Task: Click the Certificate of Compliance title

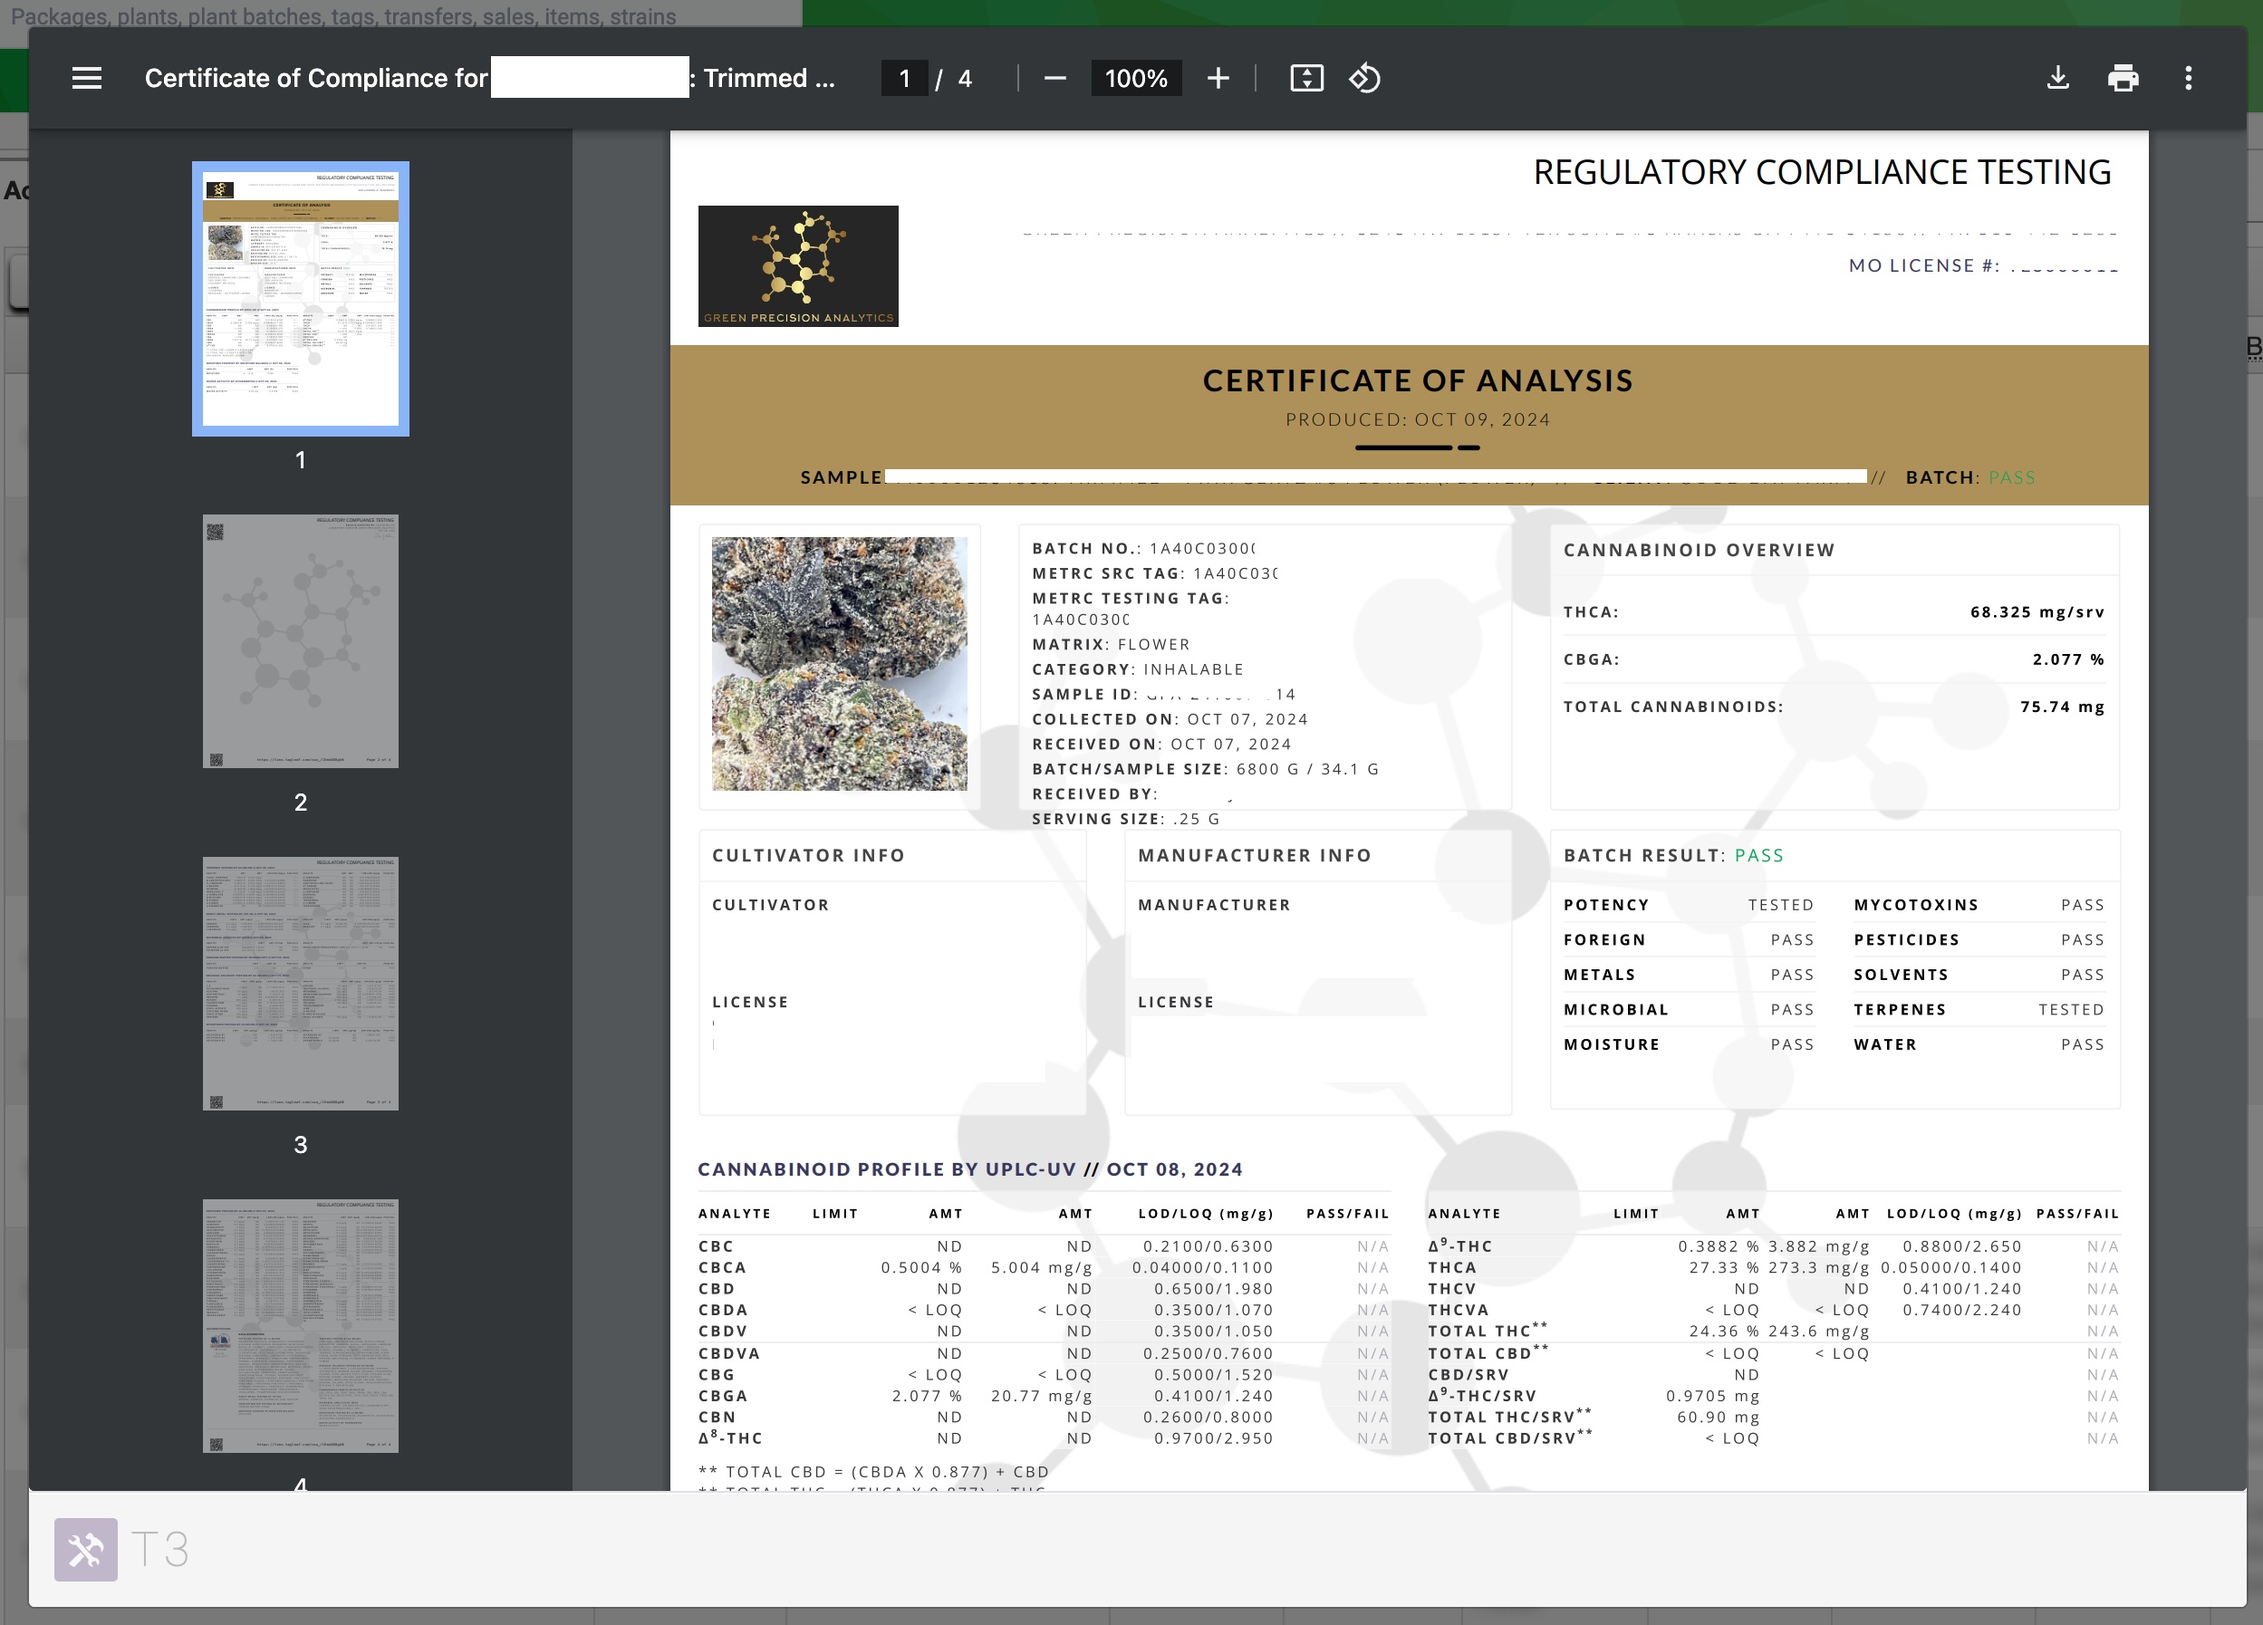Action: [315, 78]
